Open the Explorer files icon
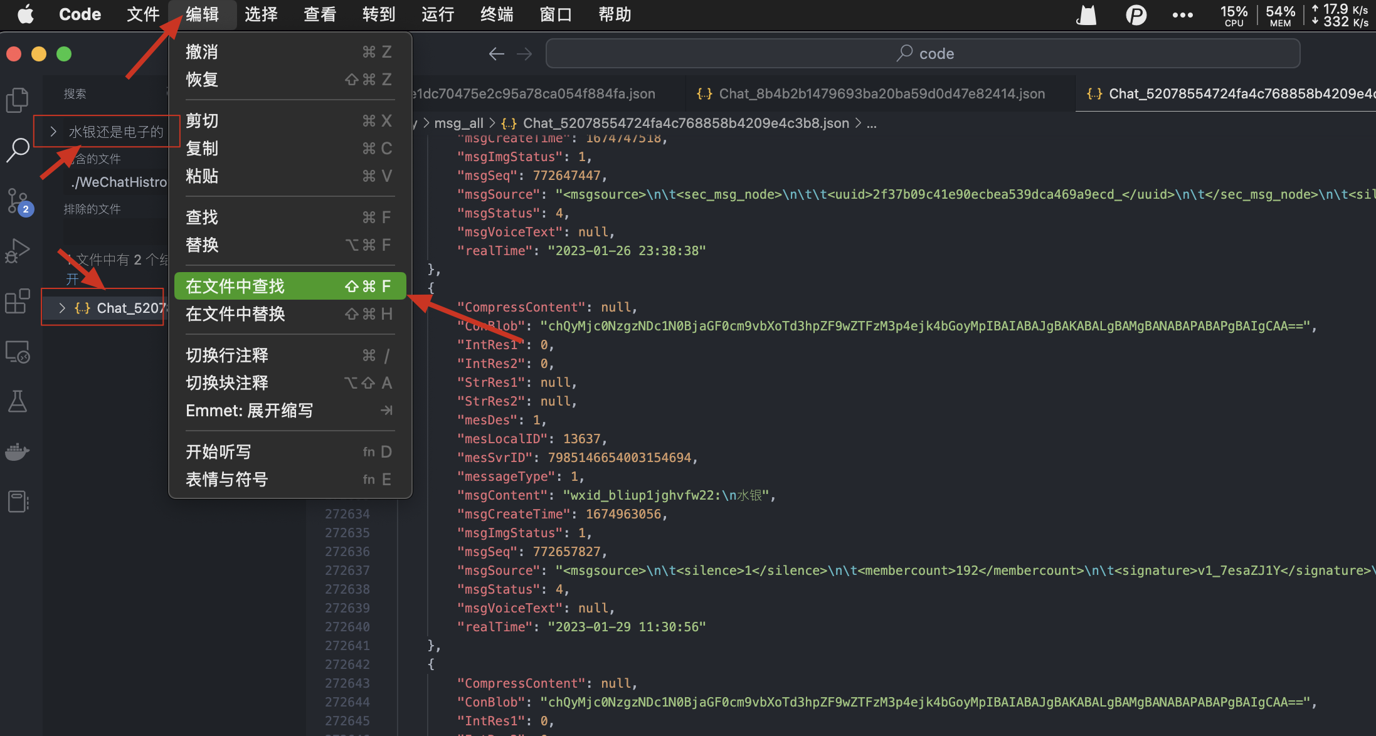This screenshot has width=1376, height=736. (18, 100)
